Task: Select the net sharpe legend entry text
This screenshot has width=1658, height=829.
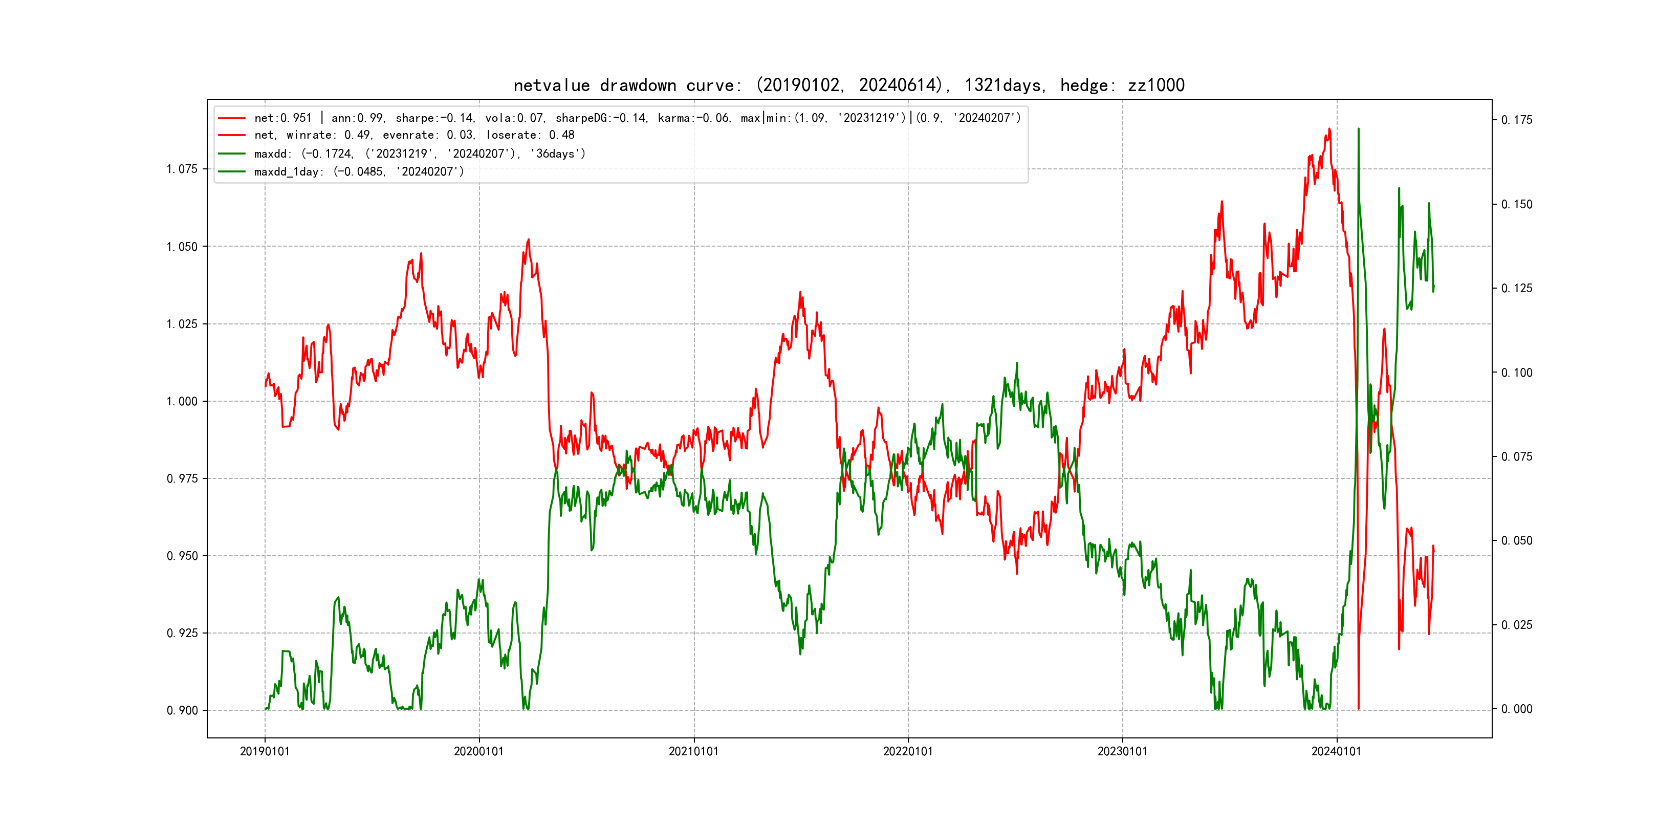Action: pos(637,118)
